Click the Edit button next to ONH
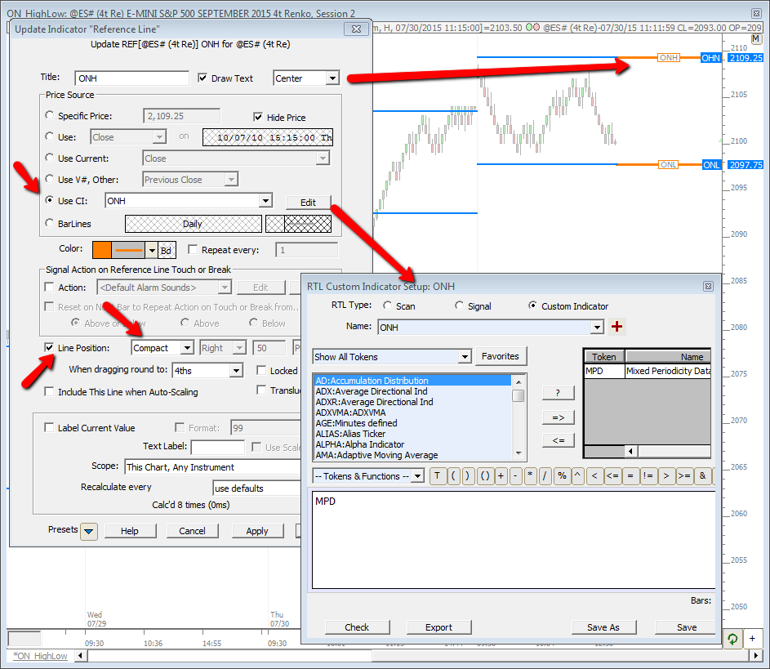Image resolution: width=770 pixels, height=669 pixels. pyautogui.click(x=308, y=203)
